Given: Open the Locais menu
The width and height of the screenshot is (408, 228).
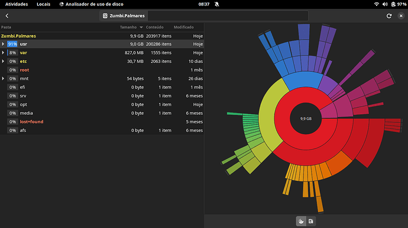Looking at the screenshot, I should click(43, 4).
